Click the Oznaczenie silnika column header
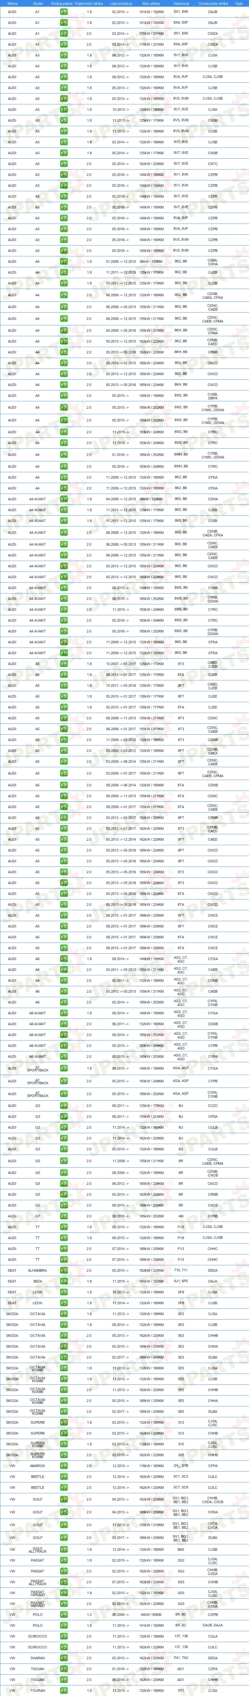 [x=213, y=3]
